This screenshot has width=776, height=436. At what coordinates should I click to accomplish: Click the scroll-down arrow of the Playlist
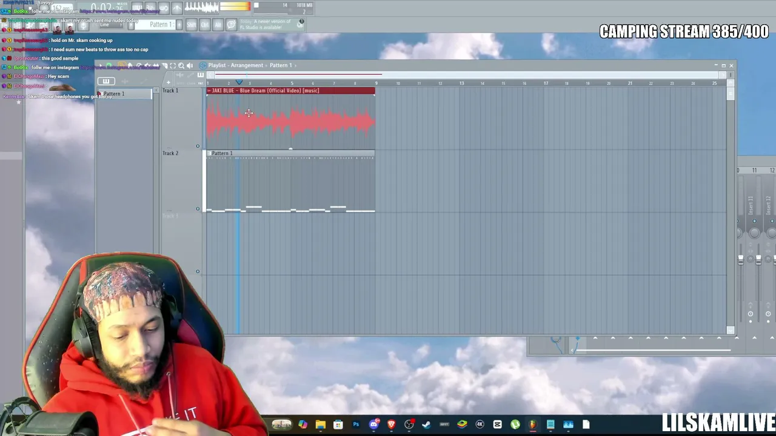pos(731,331)
